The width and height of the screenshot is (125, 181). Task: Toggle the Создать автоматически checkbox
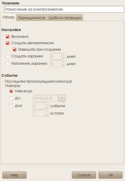click(x=8, y=43)
